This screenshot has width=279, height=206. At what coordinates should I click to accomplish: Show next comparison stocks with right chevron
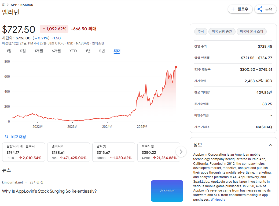pyautogui.click(x=181, y=152)
